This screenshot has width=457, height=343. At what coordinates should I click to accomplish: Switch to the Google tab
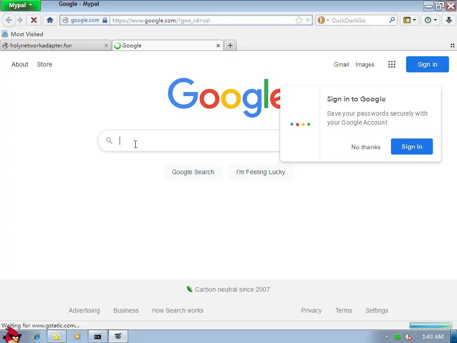pos(168,46)
